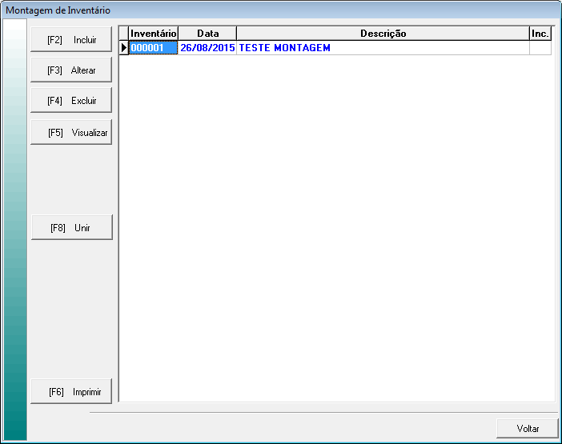Click the [F4] Excluir button
The image size is (562, 444).
pos(71,101)
